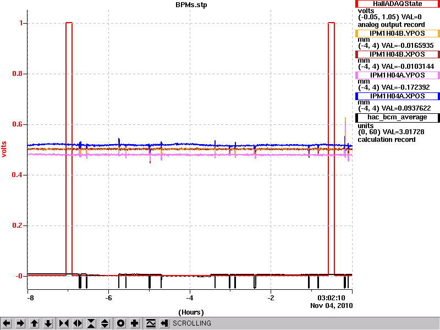This screenshot has width=440, height=330.
Task: Click the 'units' label under hac_bcm_average
Action: coord(366,126)
